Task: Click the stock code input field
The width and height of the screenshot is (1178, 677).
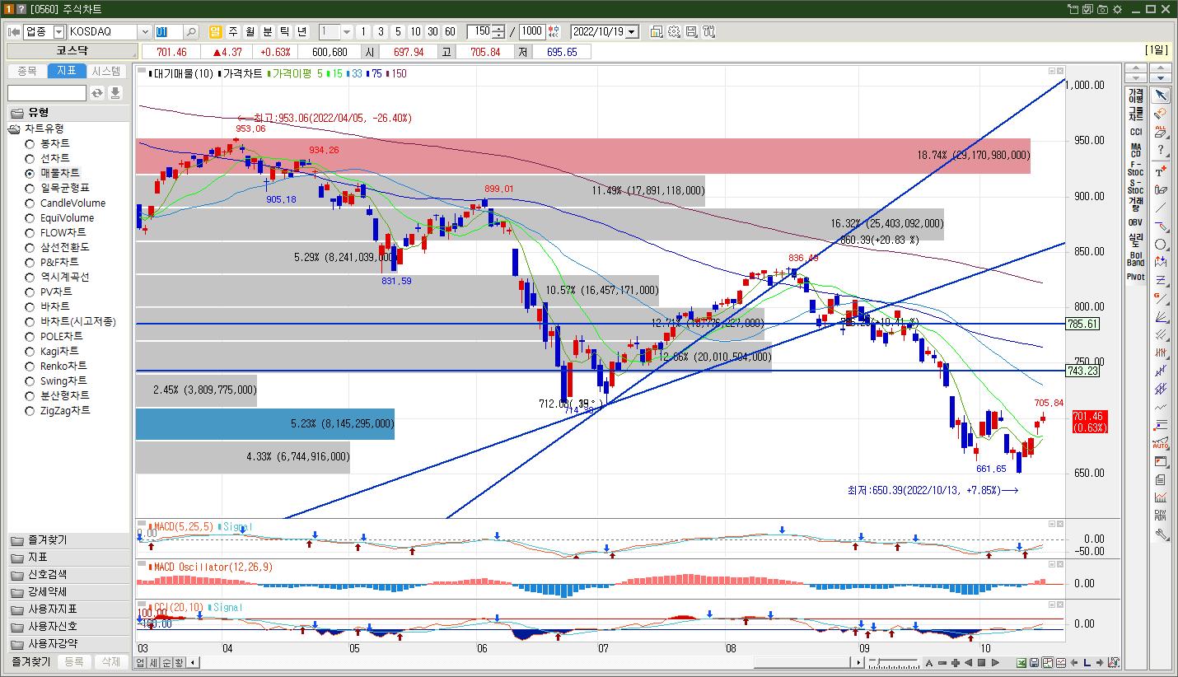Action: point(169,32)
